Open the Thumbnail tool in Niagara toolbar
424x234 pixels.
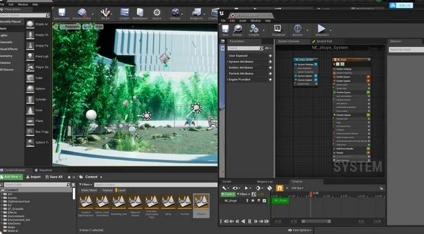(278, 29)
